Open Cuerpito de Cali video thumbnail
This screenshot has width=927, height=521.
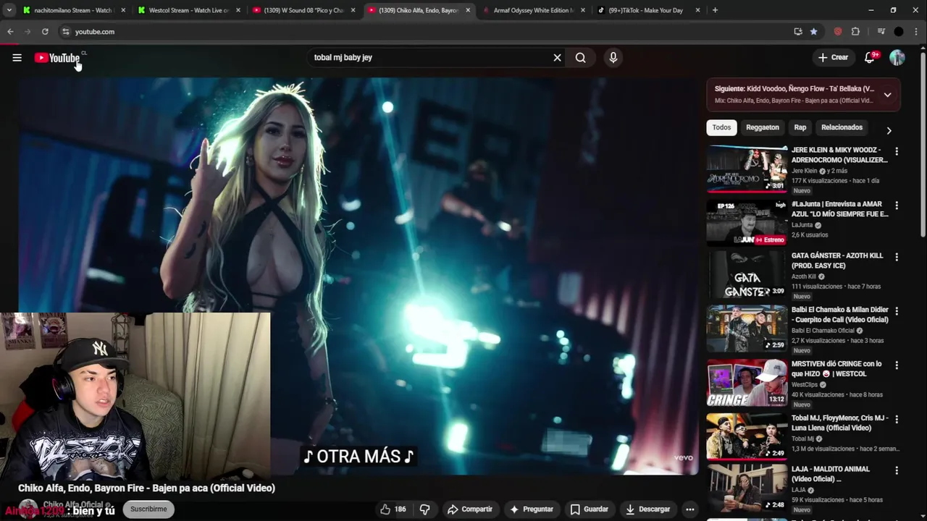coord(747,329)
